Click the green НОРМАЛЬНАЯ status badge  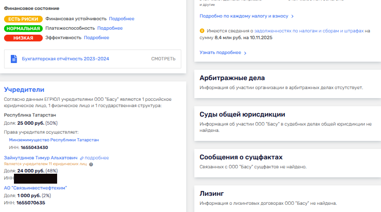click(x=23, y=28)
